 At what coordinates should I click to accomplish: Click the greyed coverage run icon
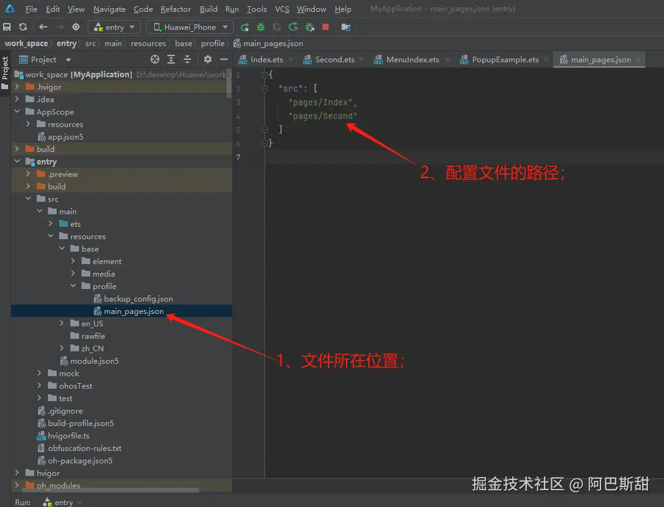(x=277, y=27)
